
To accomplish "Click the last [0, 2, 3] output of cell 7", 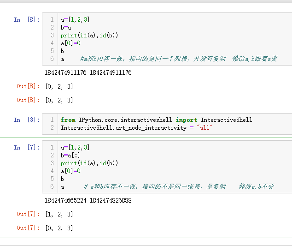I will pos(59,228).
